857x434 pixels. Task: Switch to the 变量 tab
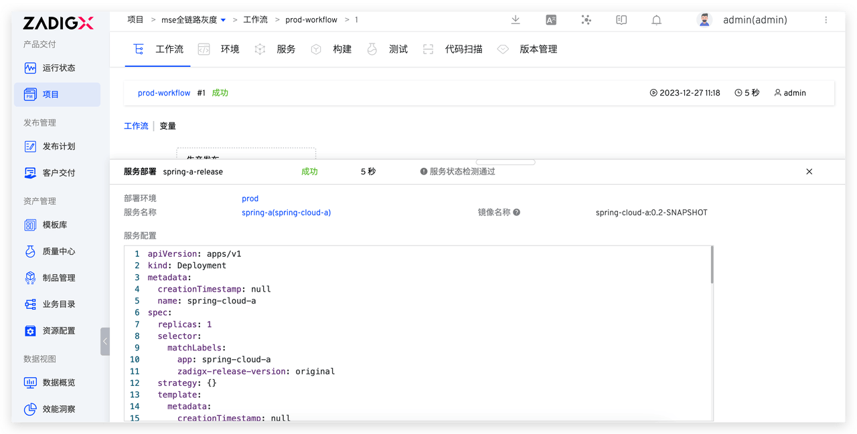point(167,126)
